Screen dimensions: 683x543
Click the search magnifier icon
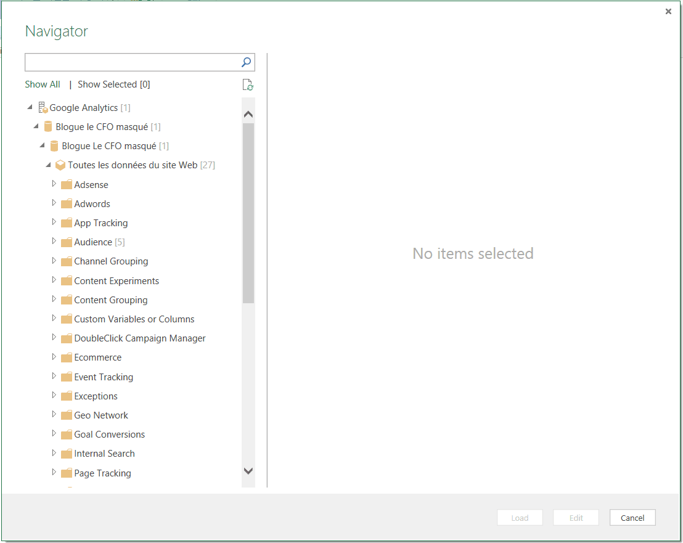(x=246, y=62)
